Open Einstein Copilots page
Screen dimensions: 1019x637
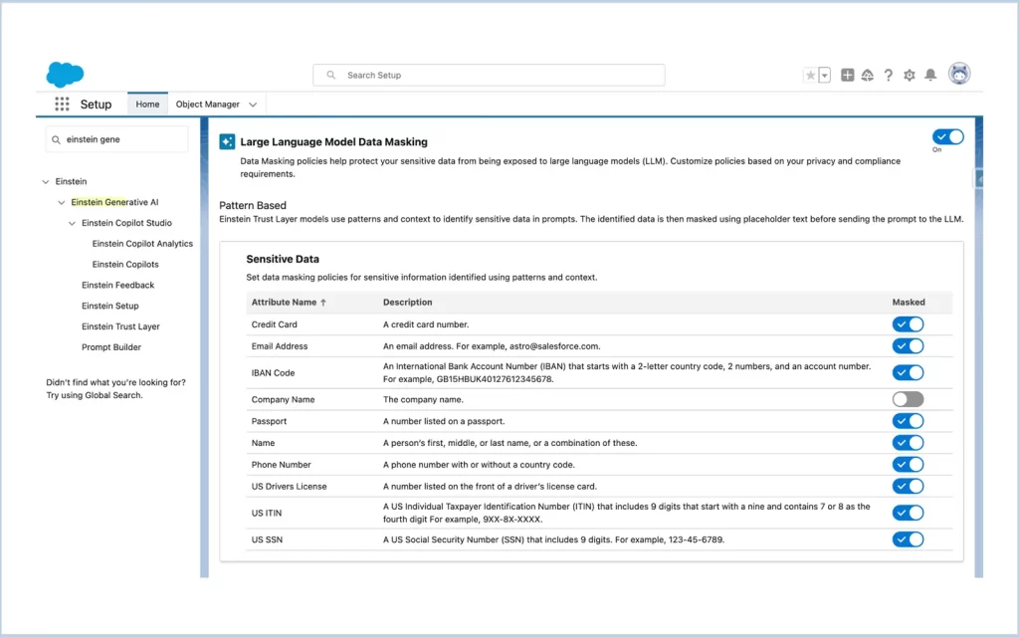(x=125, y=265)
